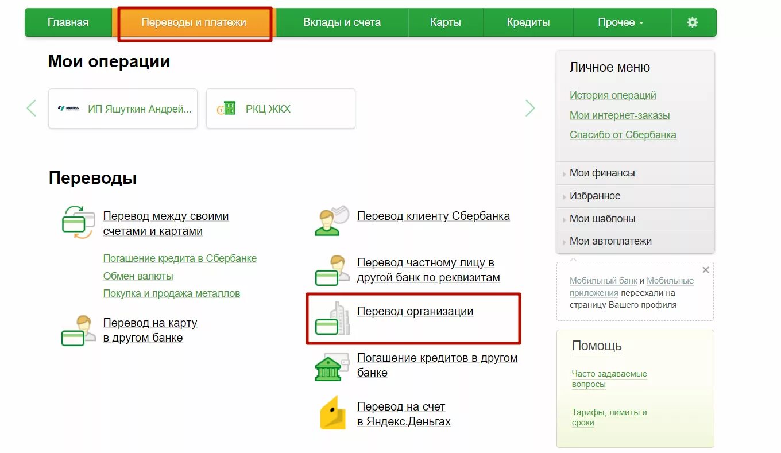Screen dimensions: 781x453
Task: Click the transfer to Sberbank client icon
Action: click(332, 220)
